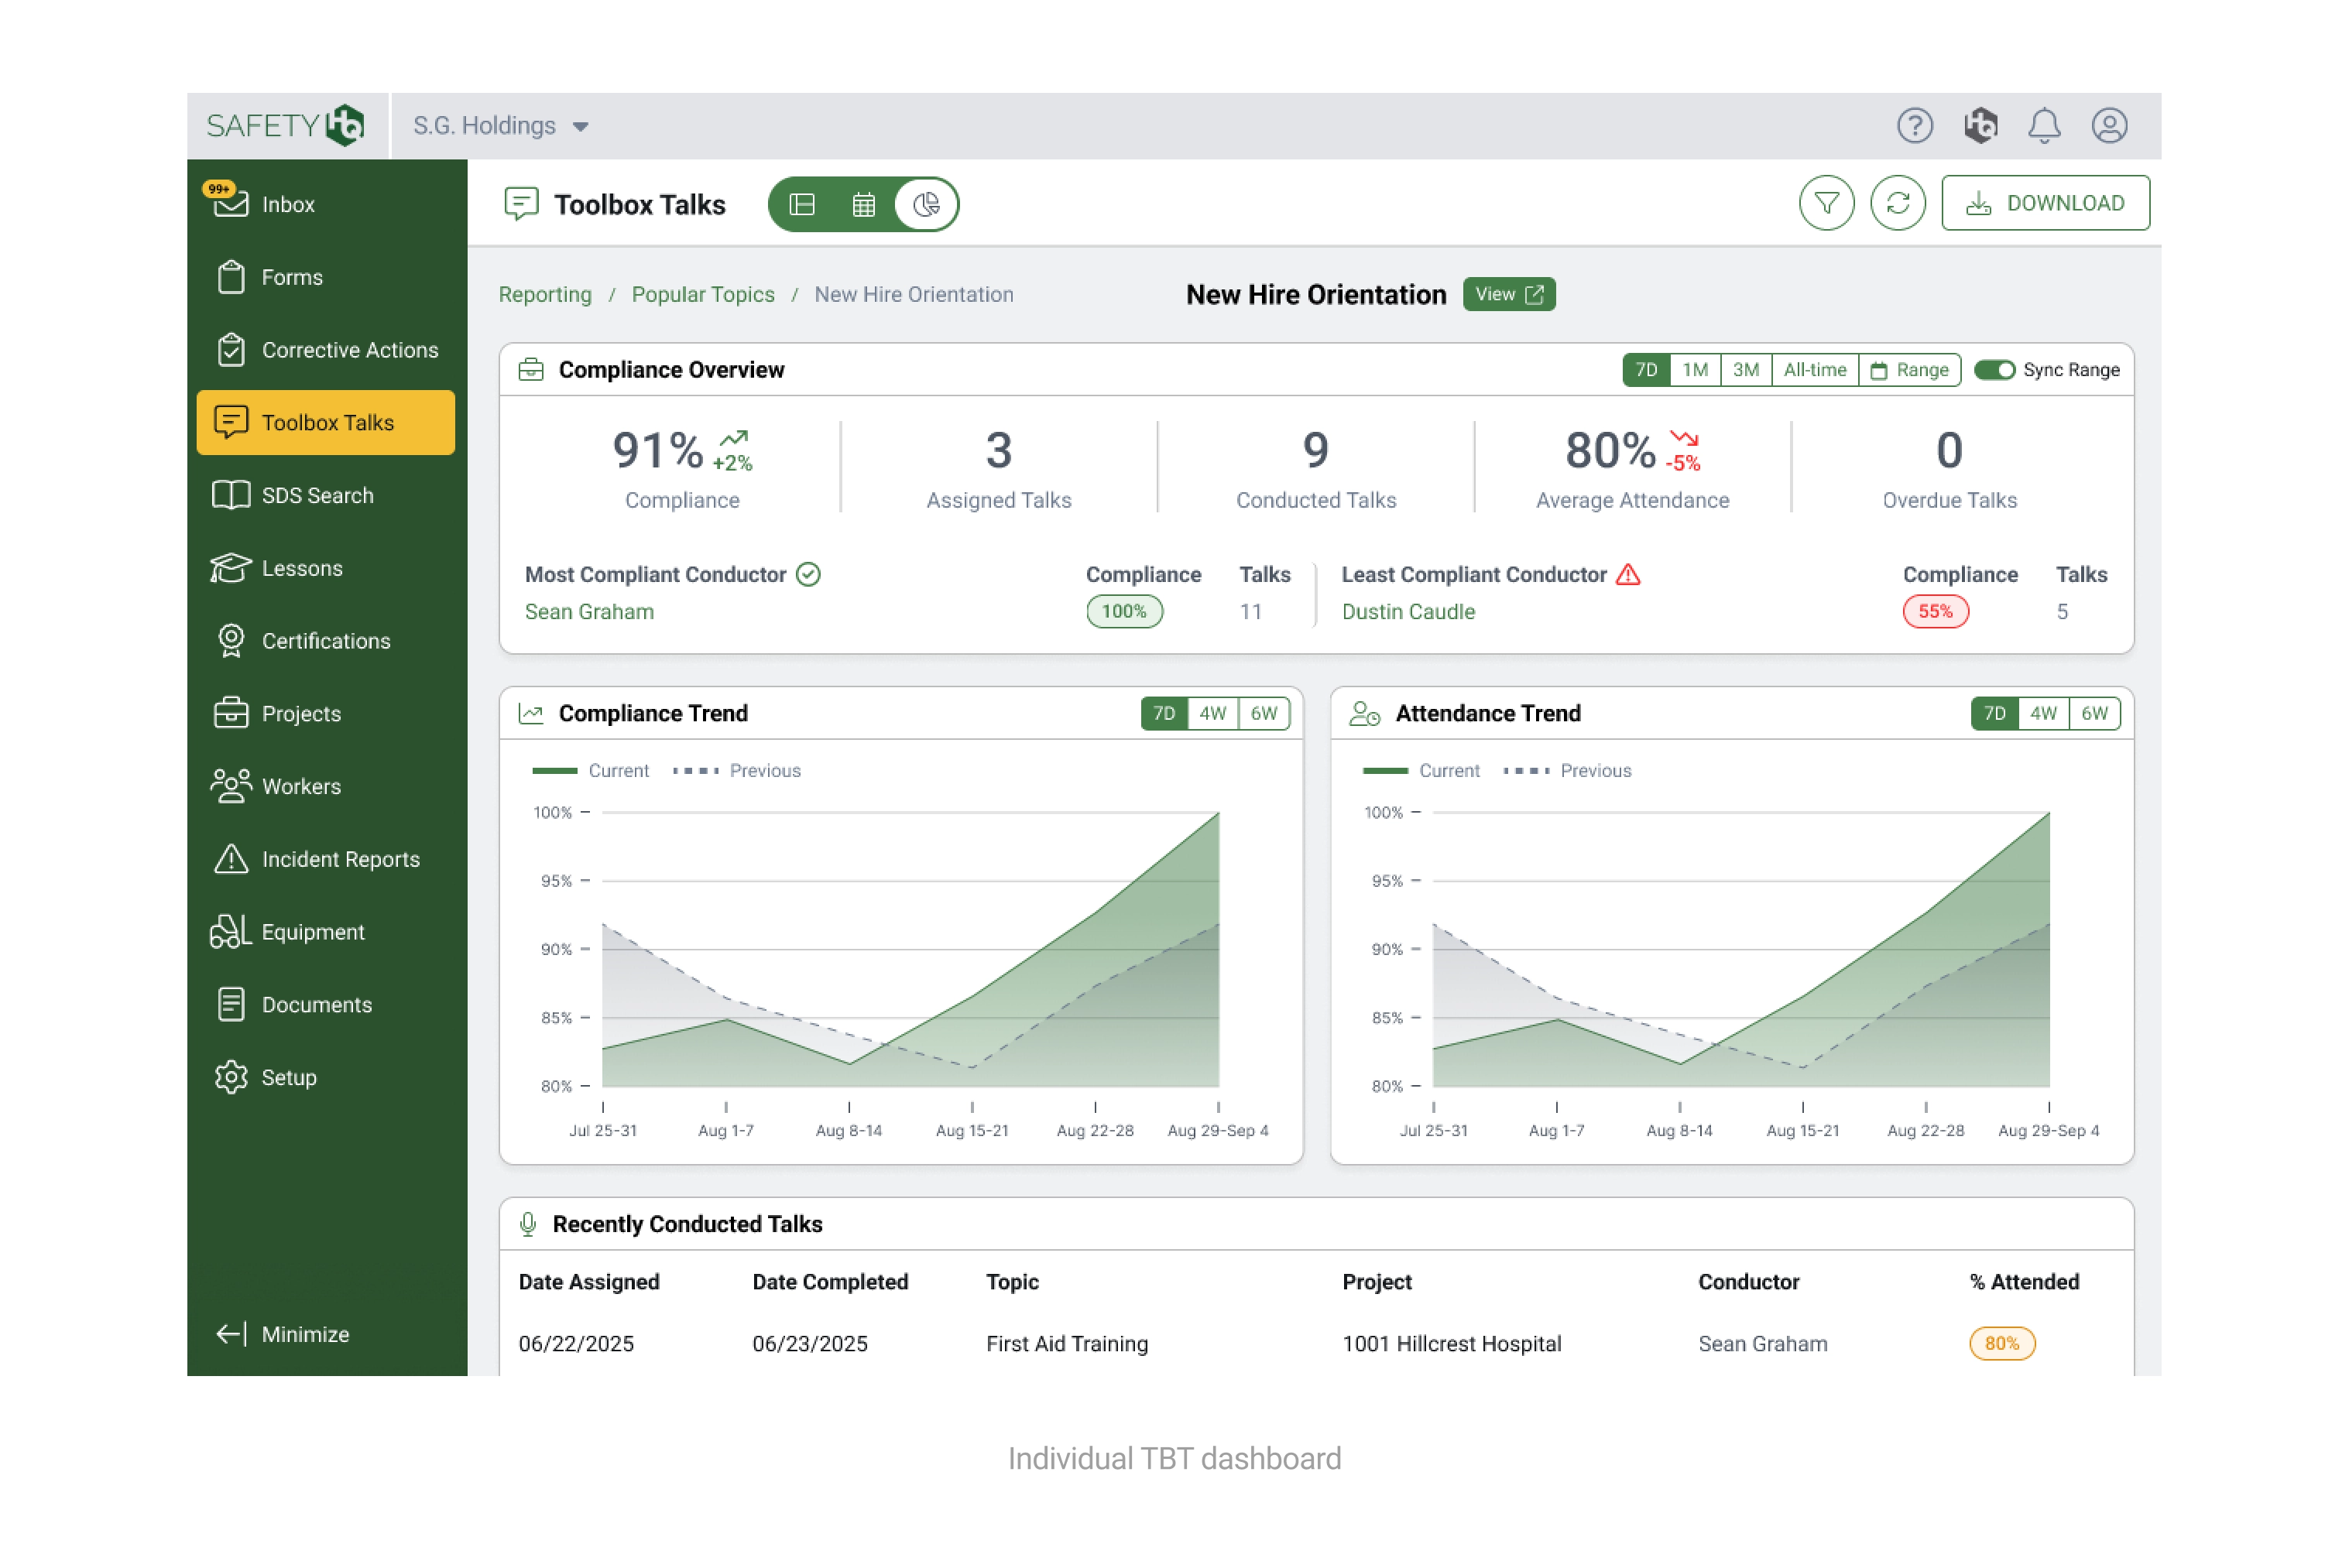The height and width of the screenshot is (1568, 2349).
Task: Switch to table list view icon
Action: click(802, 205)
